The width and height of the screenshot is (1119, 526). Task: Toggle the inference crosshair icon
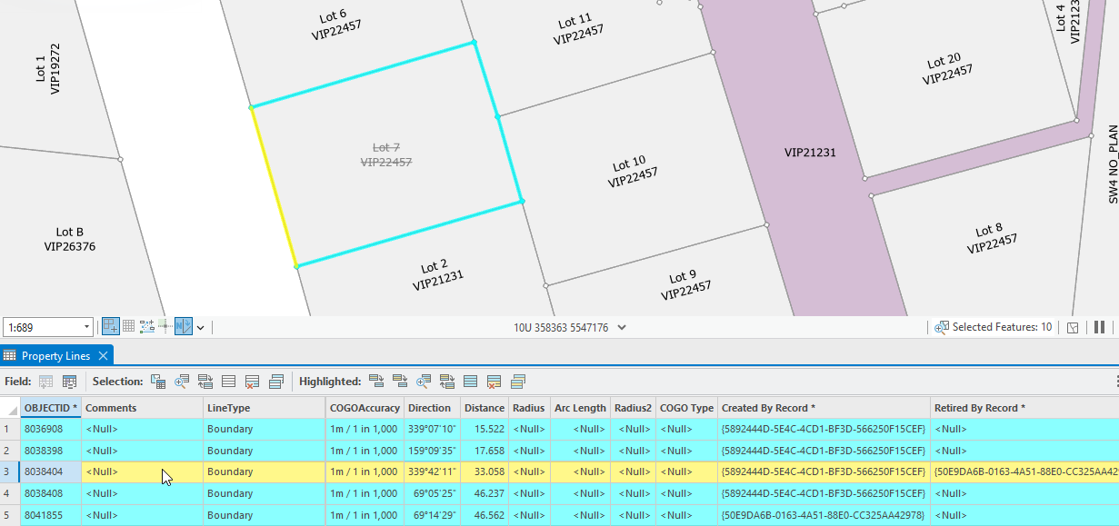(x=165, y=327)
